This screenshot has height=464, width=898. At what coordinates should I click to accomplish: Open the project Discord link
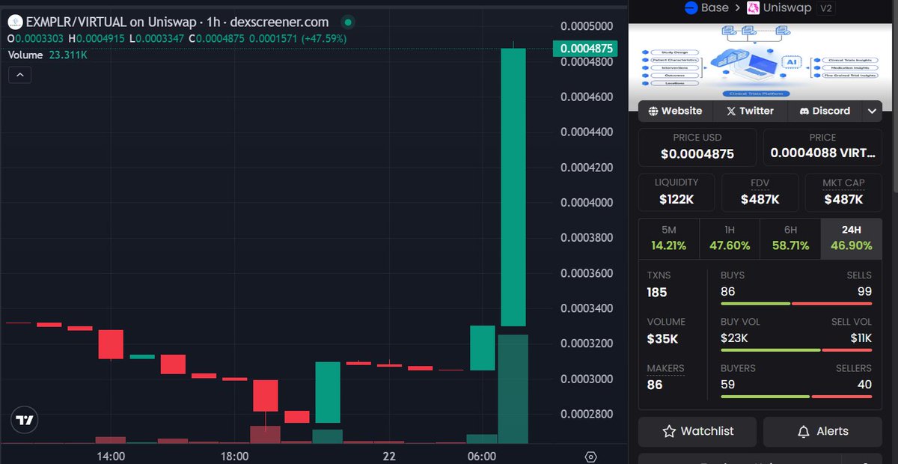coord(825,111)
